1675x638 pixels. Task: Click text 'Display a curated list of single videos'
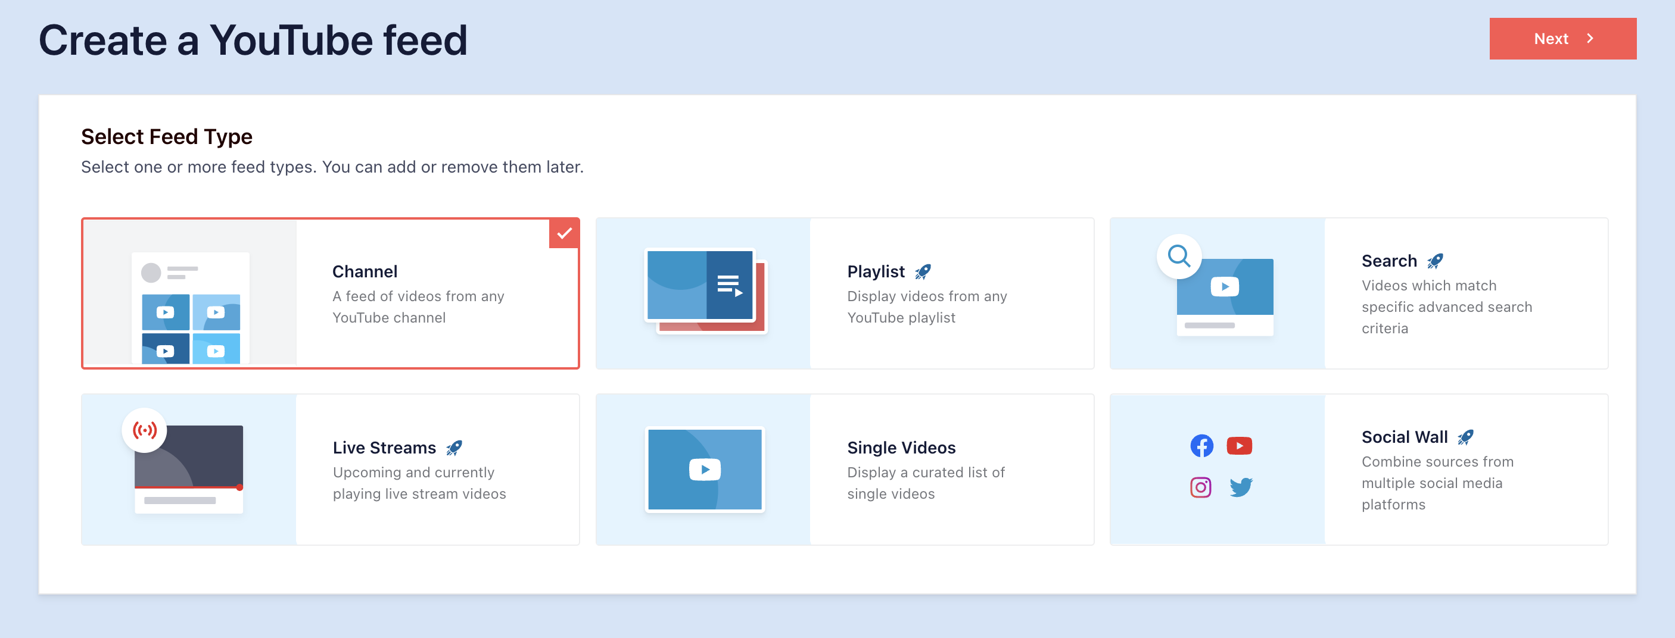click(x=926, y=483)
